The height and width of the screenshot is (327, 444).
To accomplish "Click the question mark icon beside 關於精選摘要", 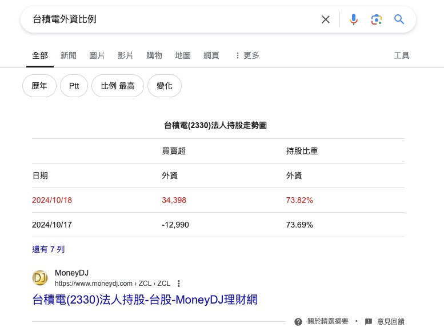I will [298, 322].
